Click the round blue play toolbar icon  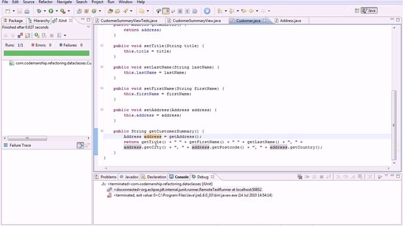[207, 11]
